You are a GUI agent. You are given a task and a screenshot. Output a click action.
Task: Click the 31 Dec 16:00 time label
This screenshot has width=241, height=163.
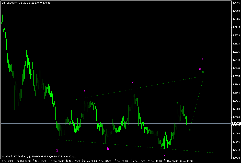click(x=171, y=161)
